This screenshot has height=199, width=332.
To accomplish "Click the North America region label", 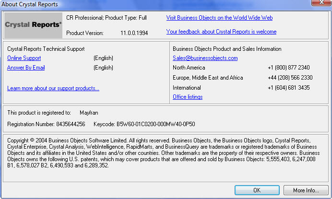I will (189, 68).
